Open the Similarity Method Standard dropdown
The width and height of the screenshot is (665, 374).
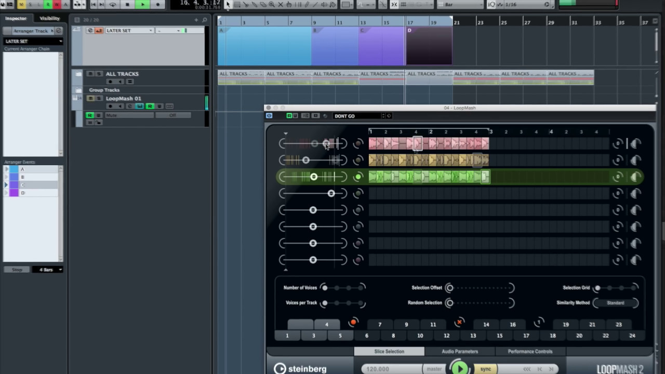click(616, 303)
